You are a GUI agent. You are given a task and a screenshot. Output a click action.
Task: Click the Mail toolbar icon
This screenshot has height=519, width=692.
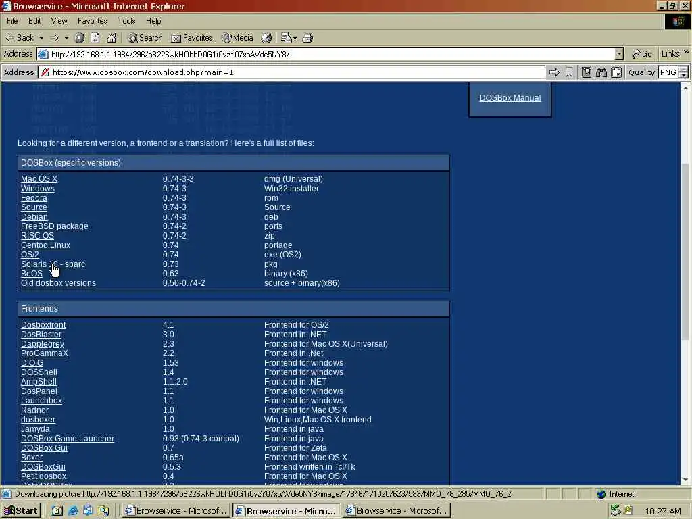coord(286,38)
